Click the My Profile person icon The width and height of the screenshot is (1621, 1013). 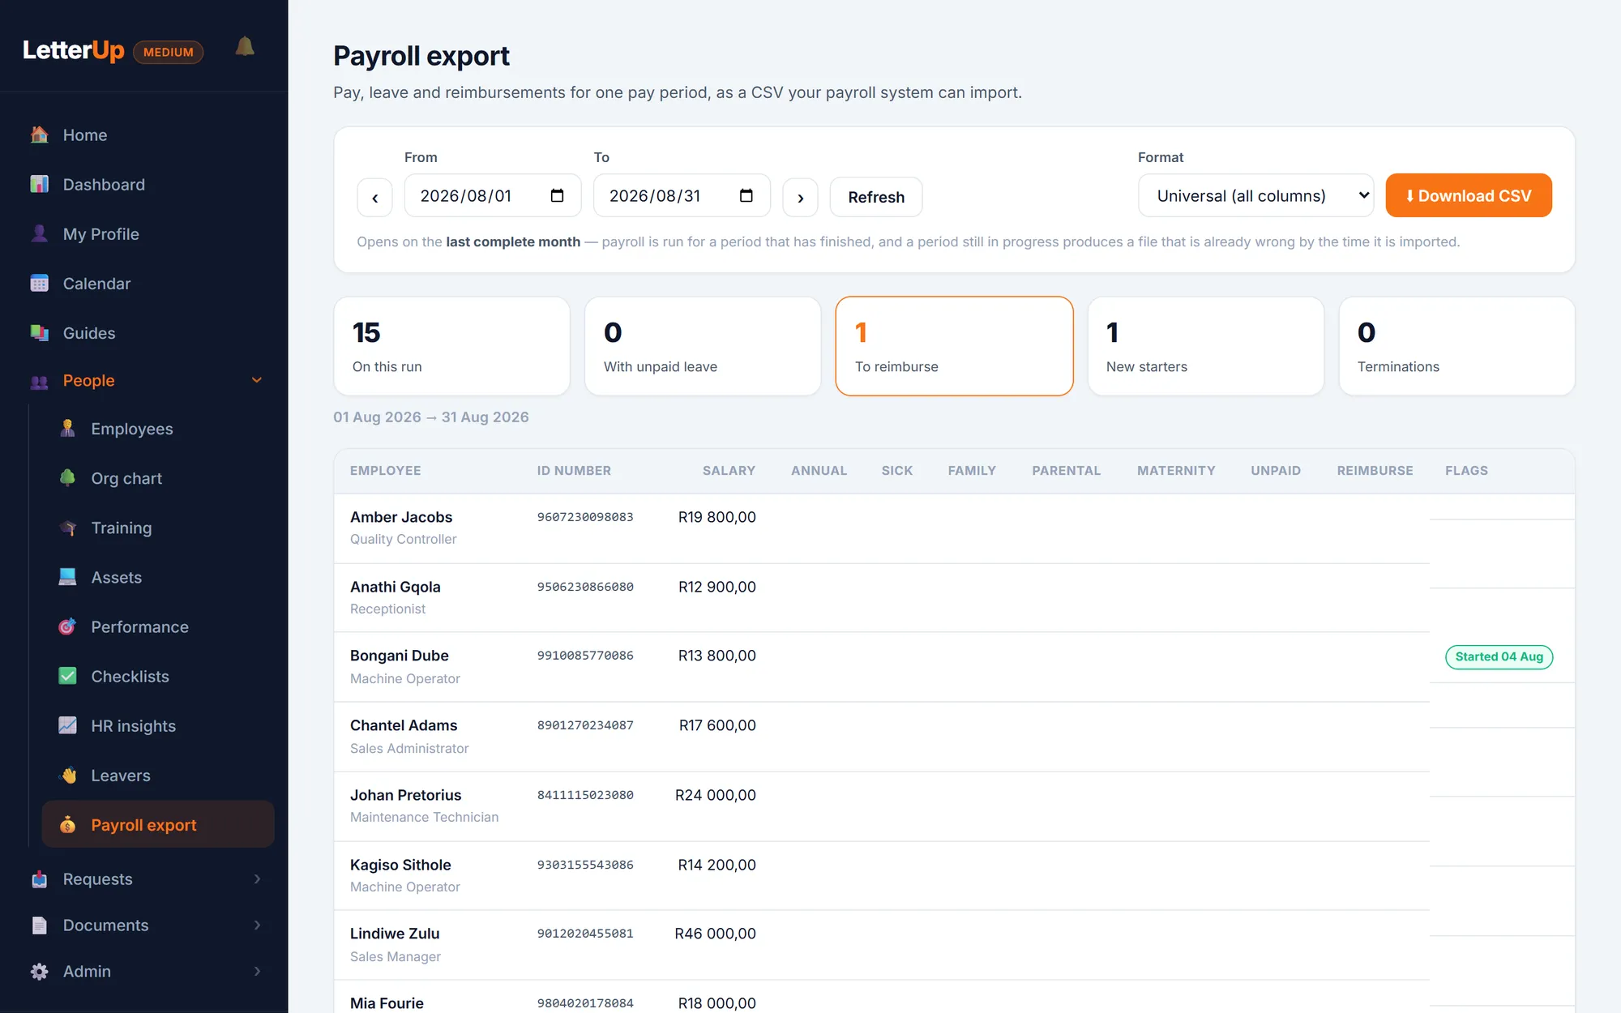pos(39,233)
